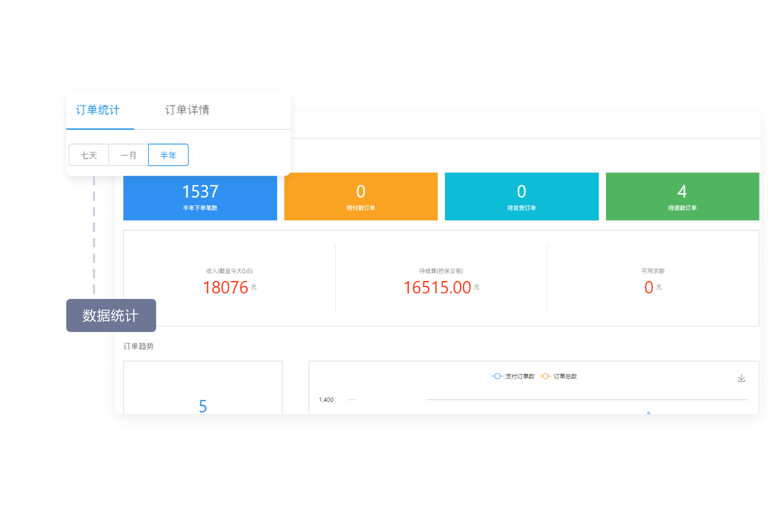Open the orange 待付款订单 card
The image size is (772, 506).
click(361, 197)
